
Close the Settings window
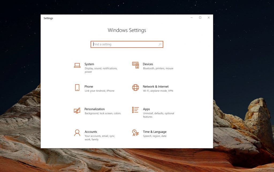209,18
